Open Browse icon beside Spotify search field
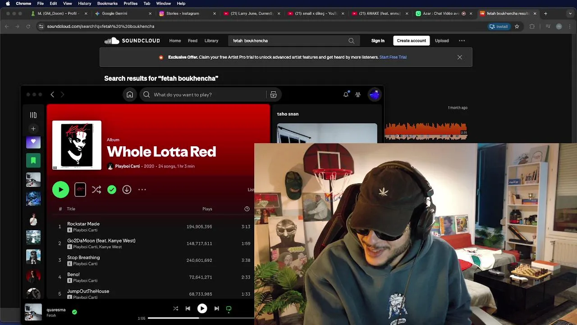This screenshot has width=577, height=325. tap(273, 95)
